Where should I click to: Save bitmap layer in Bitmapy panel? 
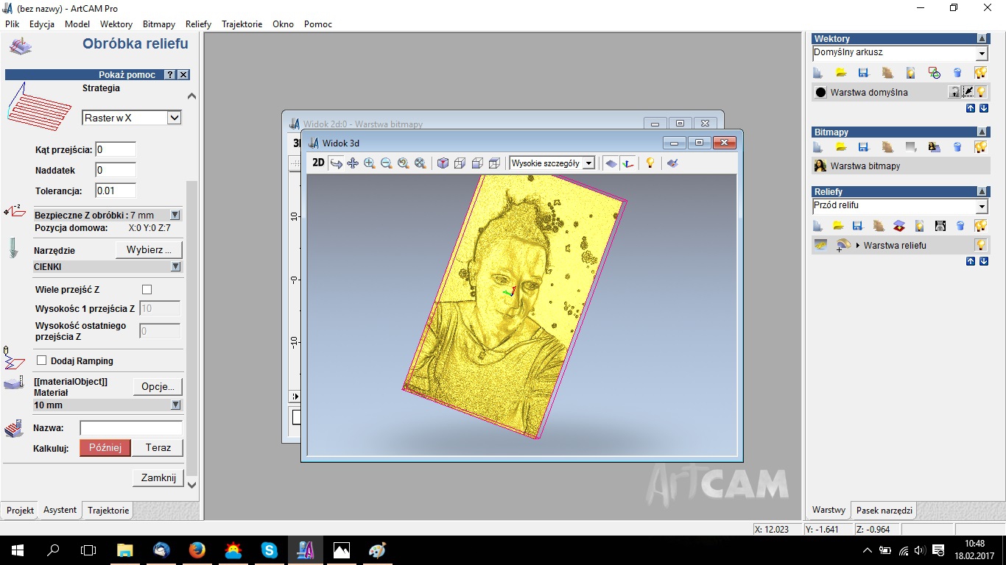864,146
